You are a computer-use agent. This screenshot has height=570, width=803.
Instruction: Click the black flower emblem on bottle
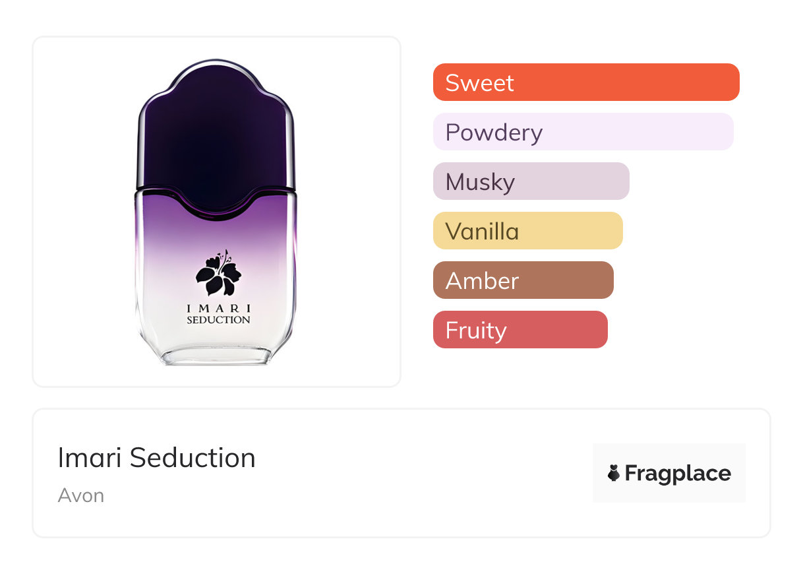click(218, 273)
